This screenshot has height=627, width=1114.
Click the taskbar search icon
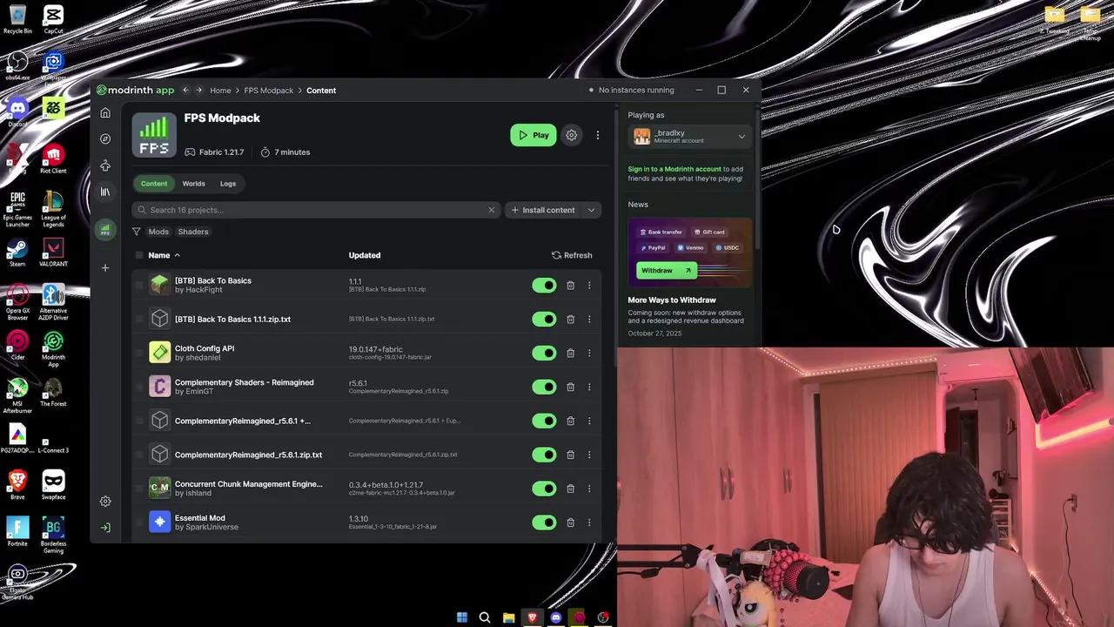485,617
